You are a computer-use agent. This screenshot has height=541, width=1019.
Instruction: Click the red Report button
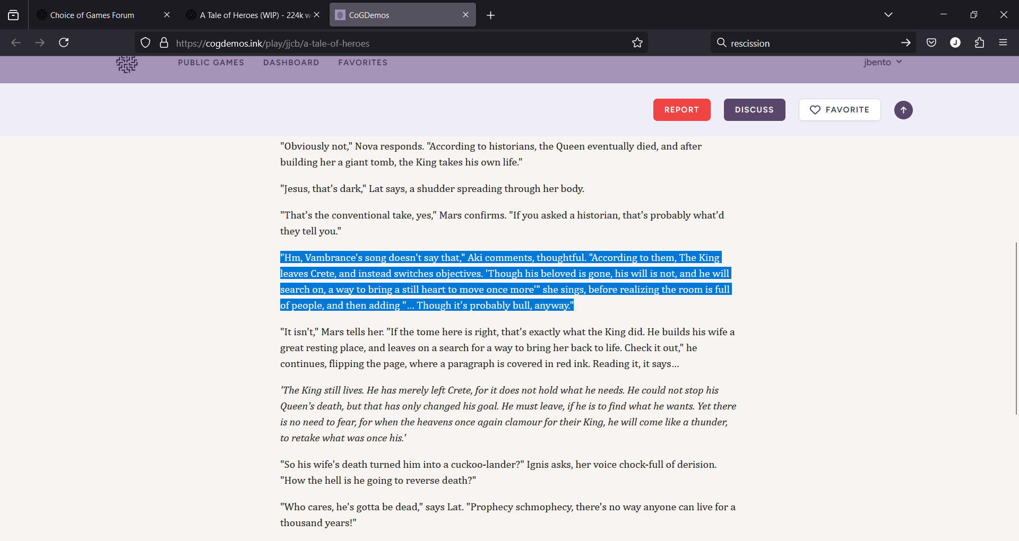point(682,110)
